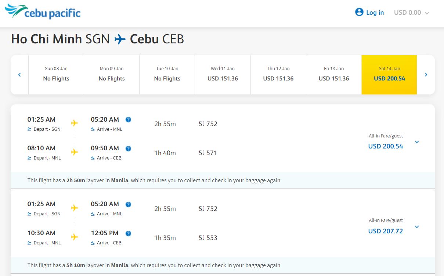Image resolution: width=444 pixels, height=276 pixels.
Task: Click the yellow plane icon for flight 5J 571
Action: click(x=75, y=152)
